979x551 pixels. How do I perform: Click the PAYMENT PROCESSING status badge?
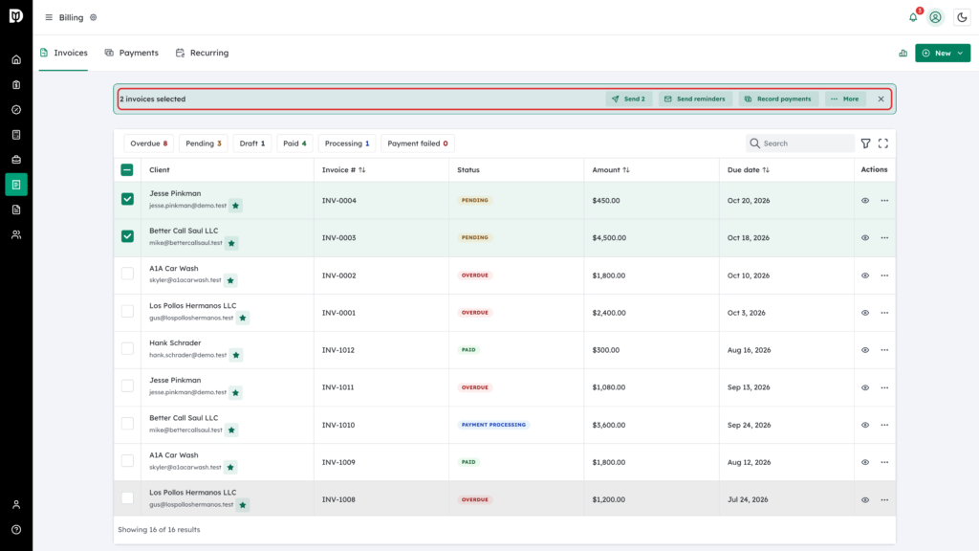[x=493, y=425]
